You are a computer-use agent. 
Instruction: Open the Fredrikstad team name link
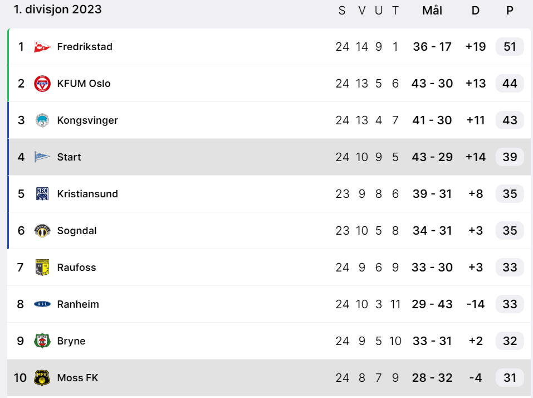click(x=85, y=47)
